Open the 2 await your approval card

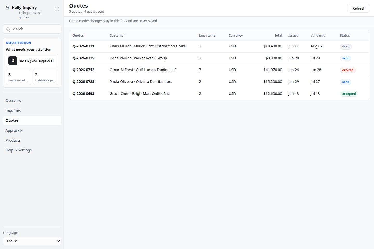[32, 61]
